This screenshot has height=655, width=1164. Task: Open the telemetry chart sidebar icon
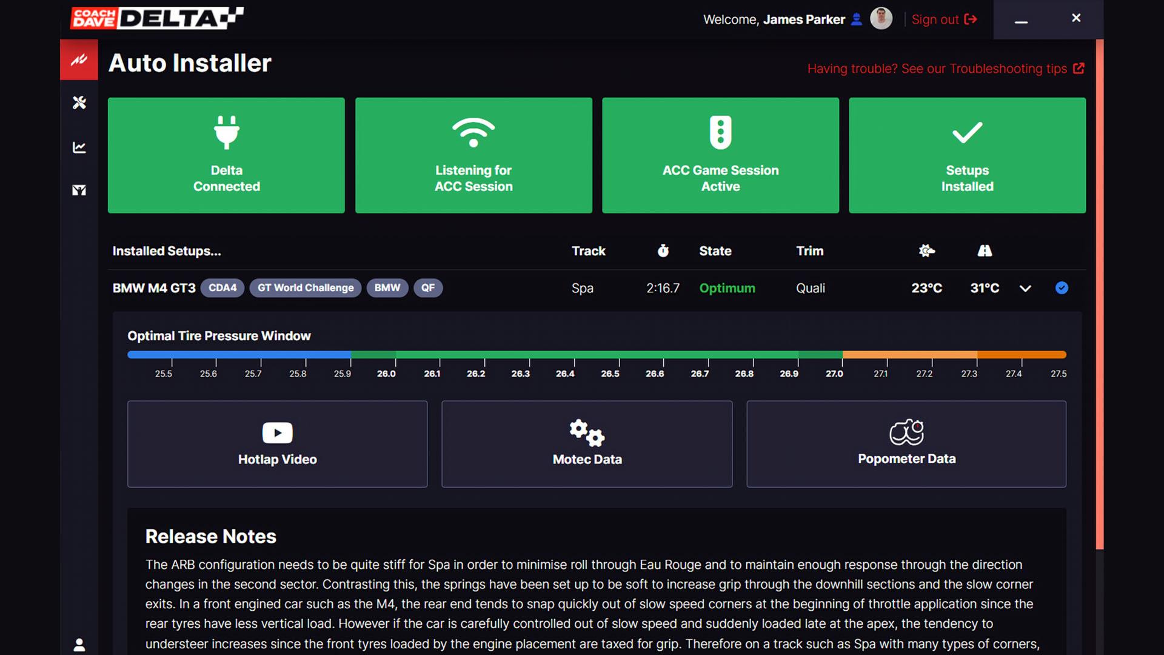pyautogui.click(x=79, y=147)
